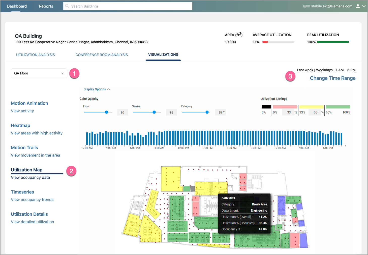This screenshot has height=255, width=368.
Task: Select the yellow utilization color swatch
Action: [x=312, y=106]
